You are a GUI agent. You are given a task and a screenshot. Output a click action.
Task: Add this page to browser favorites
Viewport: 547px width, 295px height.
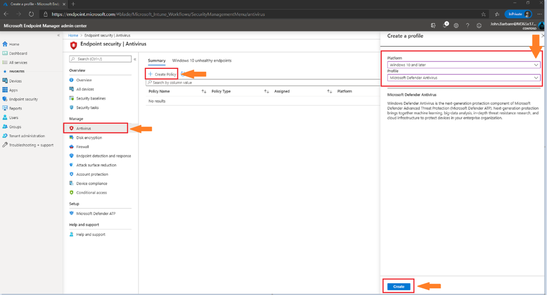[x=483, y=14]
